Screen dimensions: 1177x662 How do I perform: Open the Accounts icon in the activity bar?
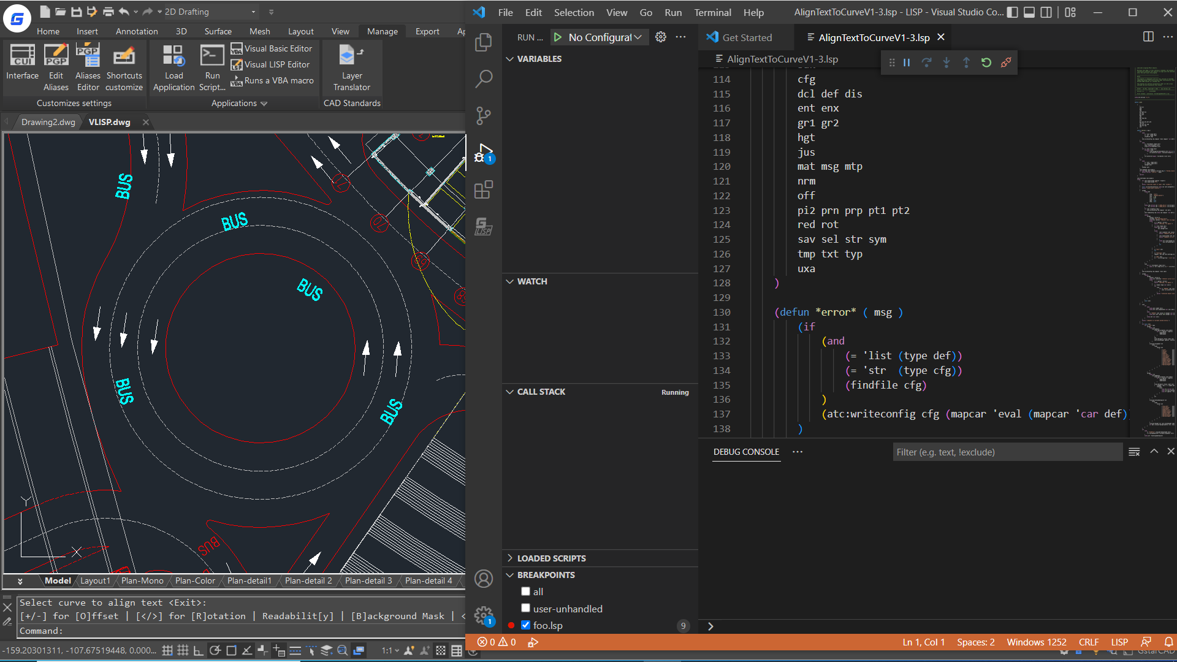coord(483,579)
